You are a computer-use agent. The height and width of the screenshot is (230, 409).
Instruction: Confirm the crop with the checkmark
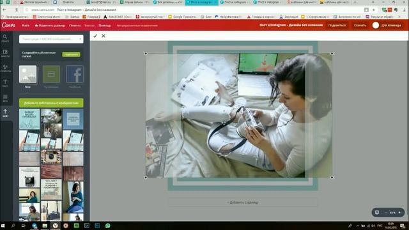tap(95, 36)
